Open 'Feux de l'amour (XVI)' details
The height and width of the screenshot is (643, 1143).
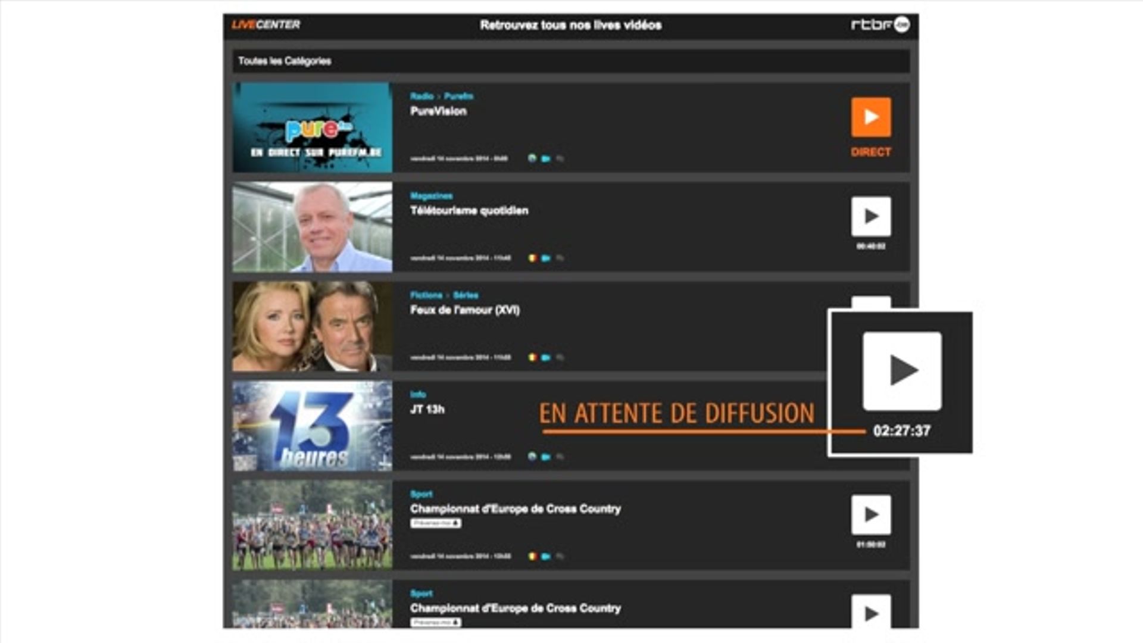click(x=465, y=310)
